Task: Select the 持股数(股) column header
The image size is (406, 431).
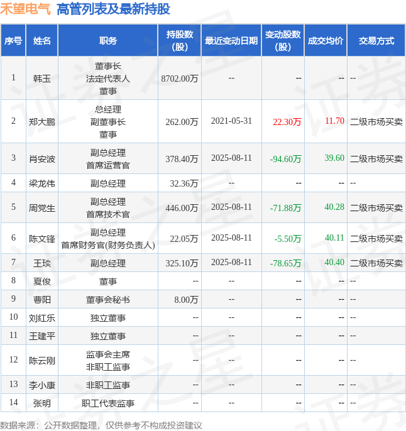Action: point(180,41)
